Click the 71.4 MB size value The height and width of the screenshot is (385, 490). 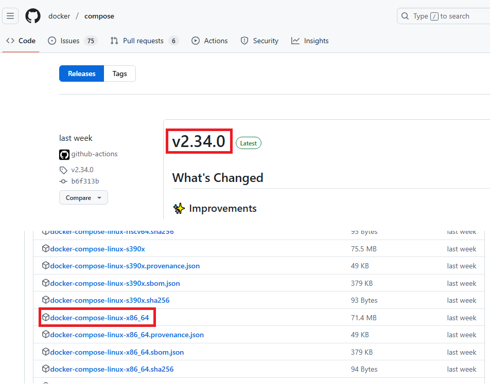(x=364, y=318)
